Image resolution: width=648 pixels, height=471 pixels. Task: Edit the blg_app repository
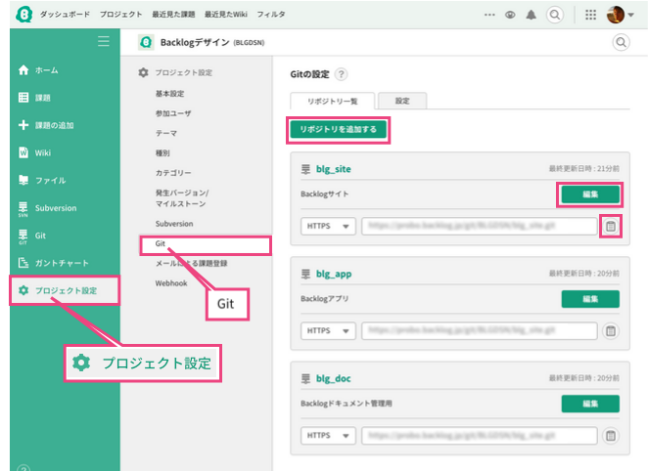click(x=590, y=299)
